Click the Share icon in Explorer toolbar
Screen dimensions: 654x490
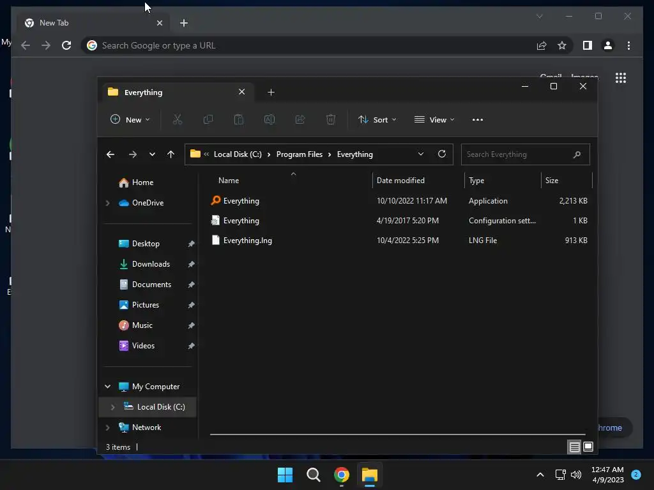coord(300,119)
